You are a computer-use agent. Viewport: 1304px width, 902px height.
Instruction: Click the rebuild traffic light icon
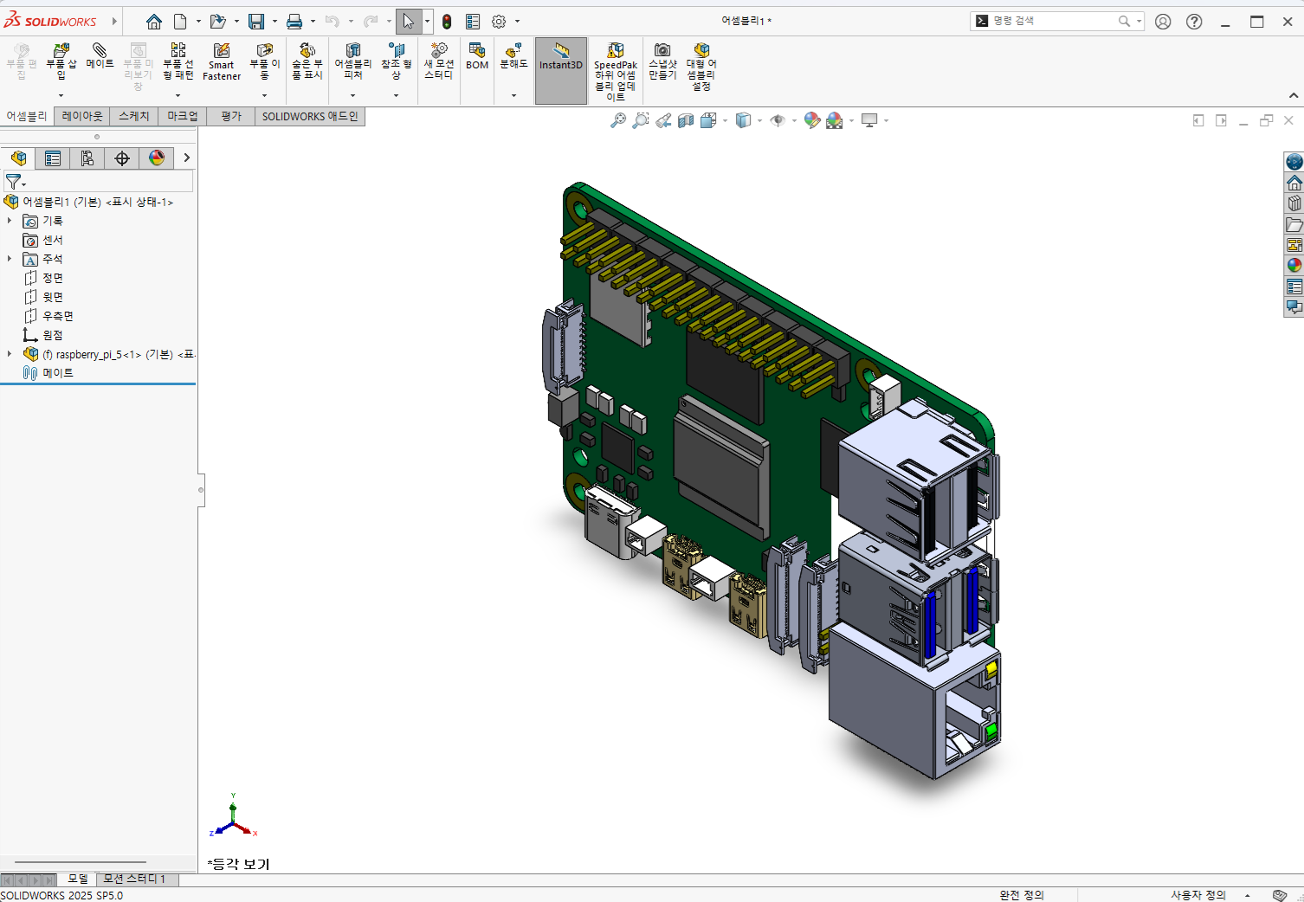[x=447, y=22]
